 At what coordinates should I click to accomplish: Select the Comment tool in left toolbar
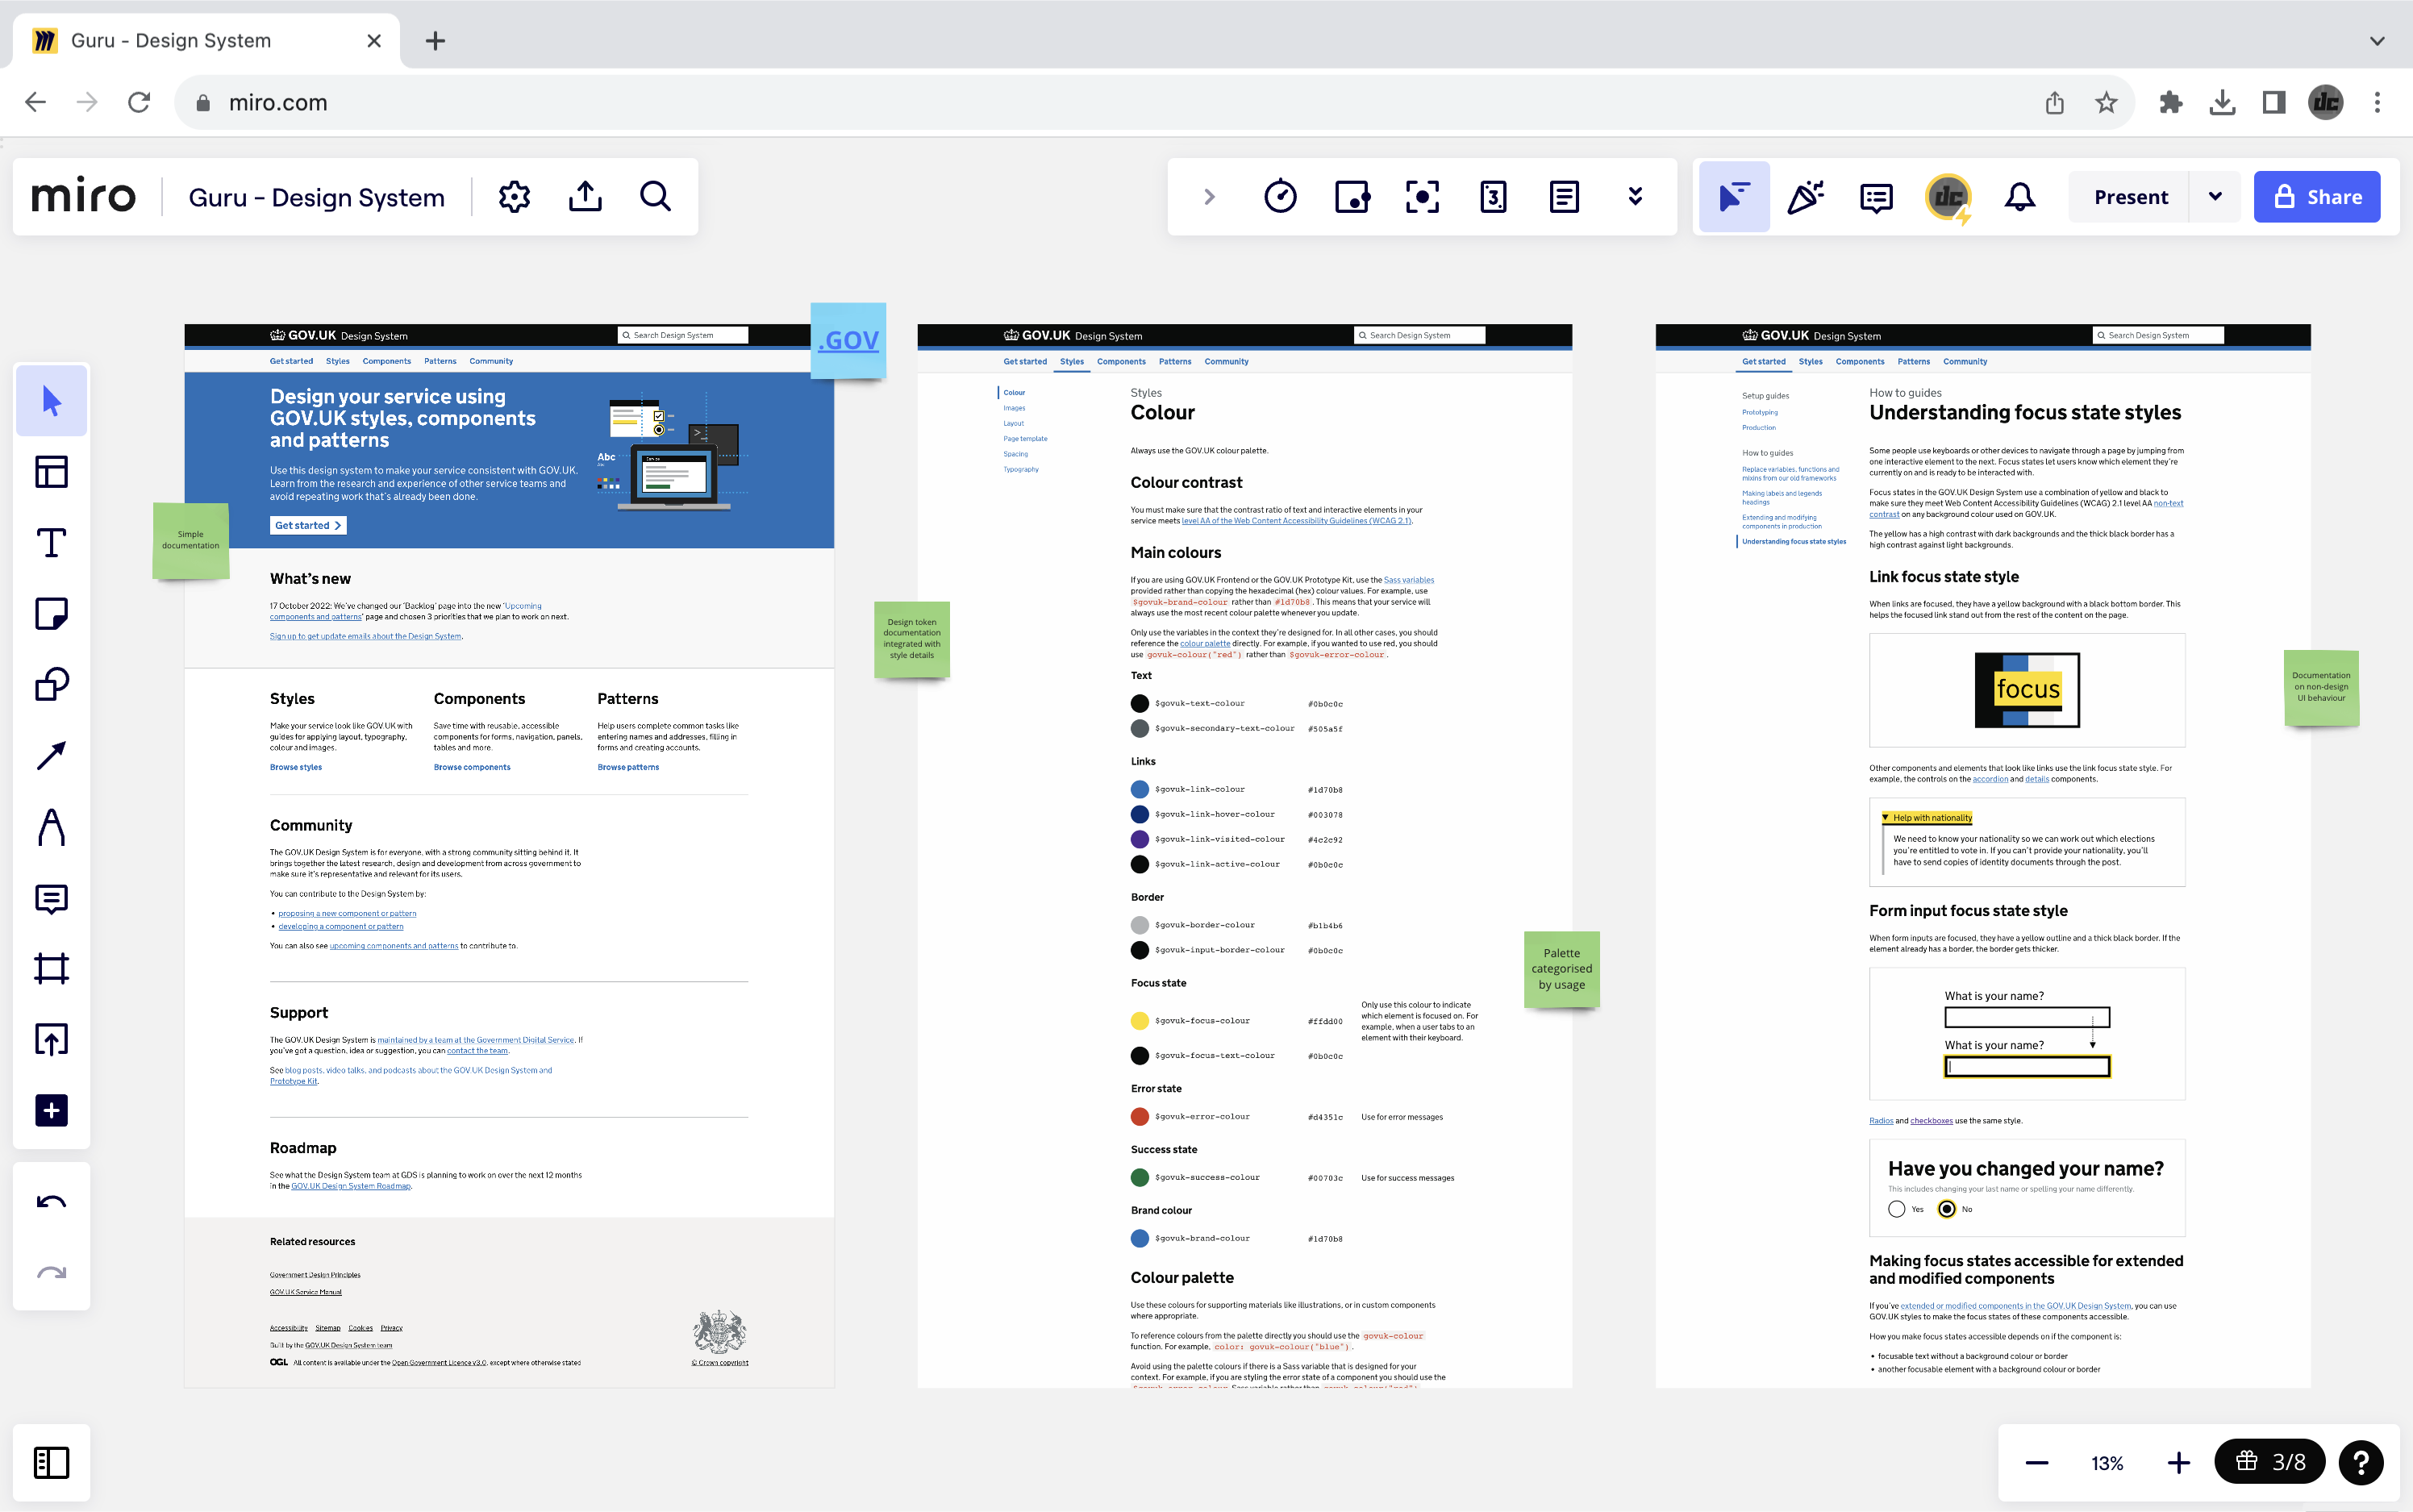[52, 898]
